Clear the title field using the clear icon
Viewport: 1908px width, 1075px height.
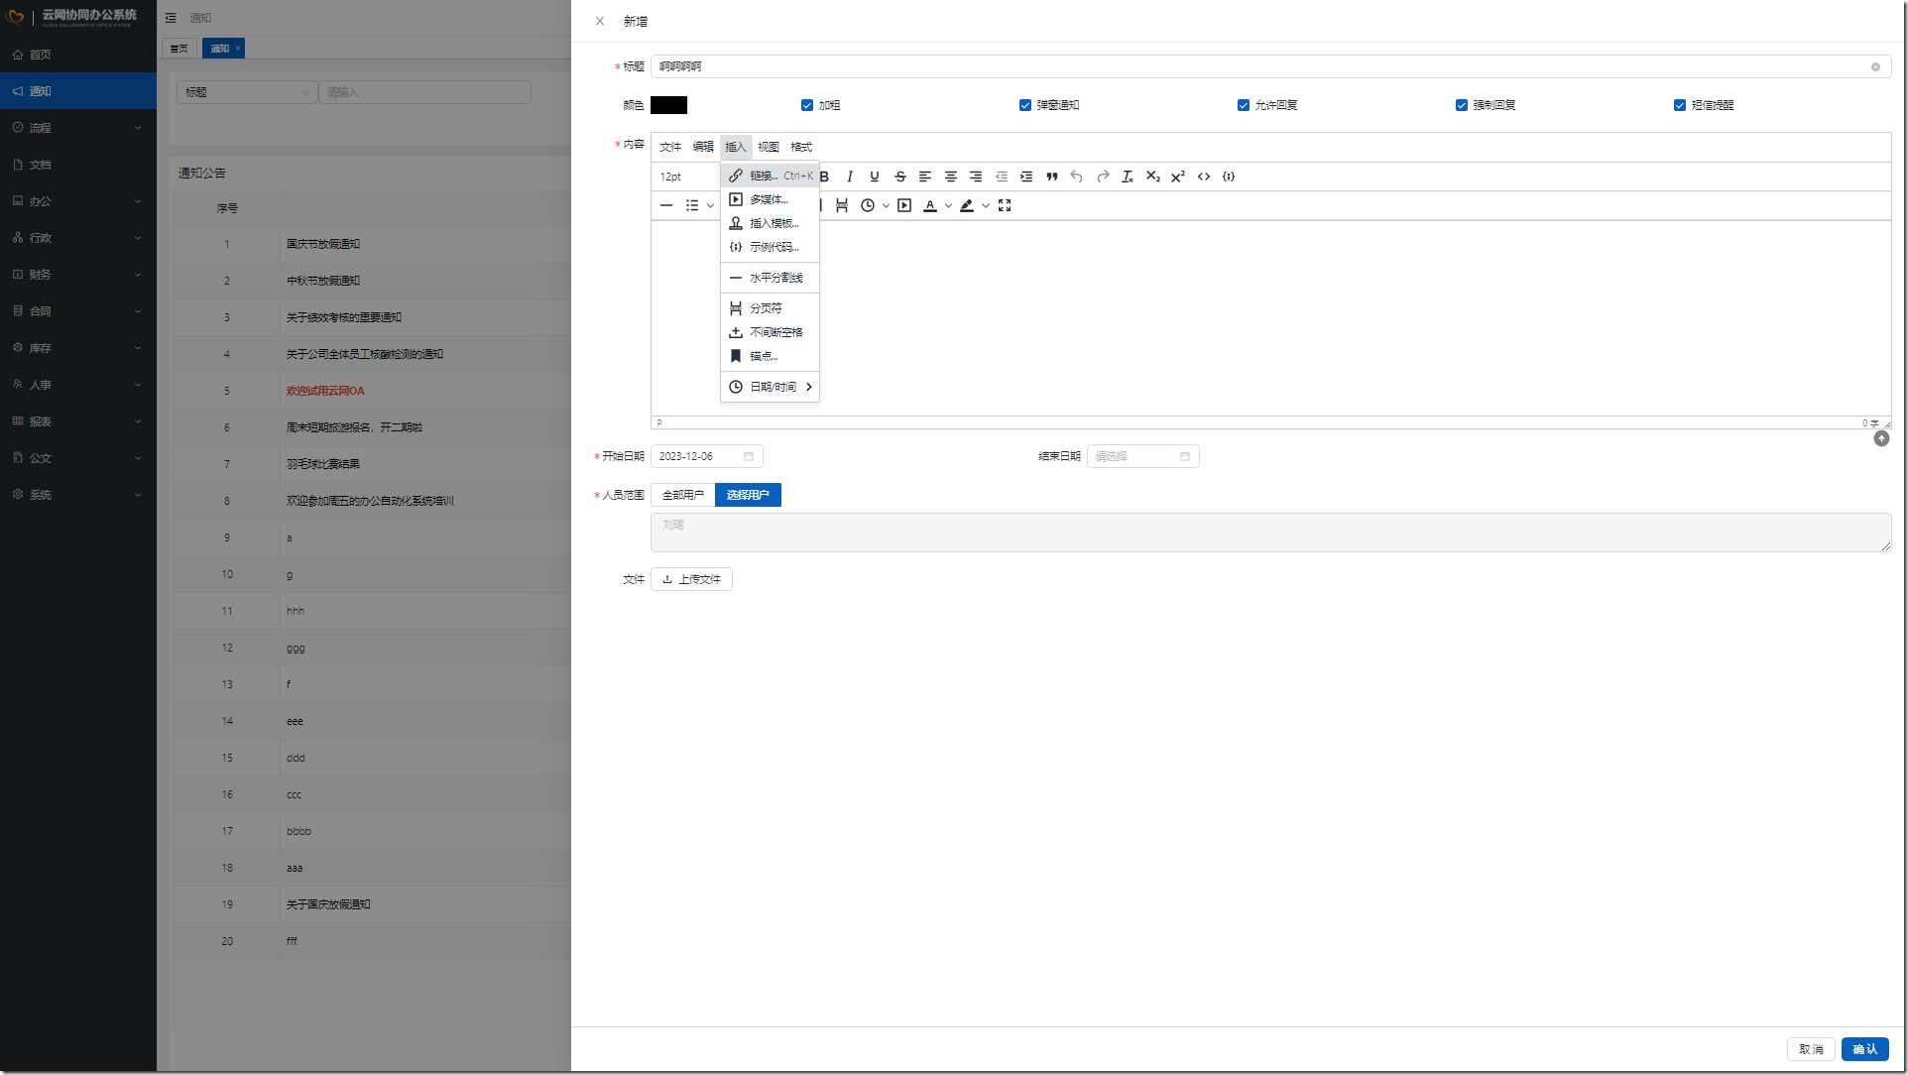pos(1875,66)
